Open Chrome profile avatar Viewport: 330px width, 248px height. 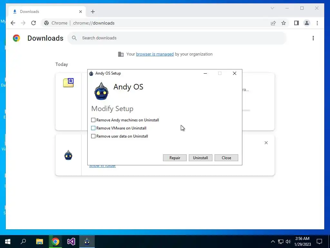click(307, 23)
